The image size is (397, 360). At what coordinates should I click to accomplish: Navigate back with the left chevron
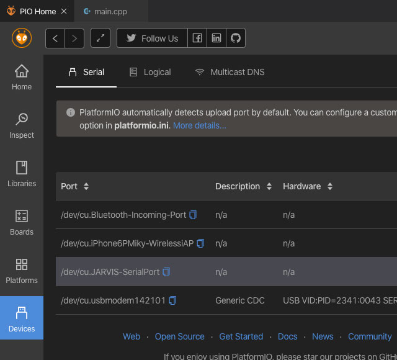pyautogui.click(x=55, y=38)
